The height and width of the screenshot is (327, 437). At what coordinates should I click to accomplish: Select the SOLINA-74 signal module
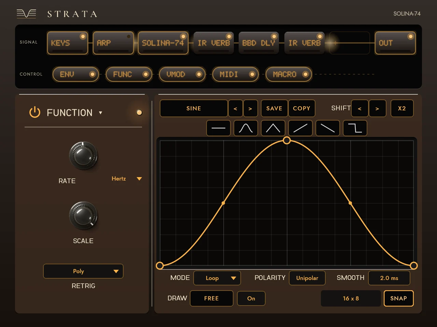pyautogui.click(x=163, y=43)
